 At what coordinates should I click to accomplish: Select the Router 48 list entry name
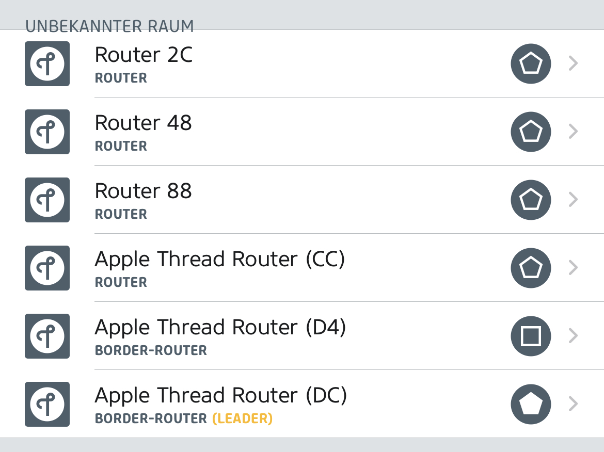[144, 123]
